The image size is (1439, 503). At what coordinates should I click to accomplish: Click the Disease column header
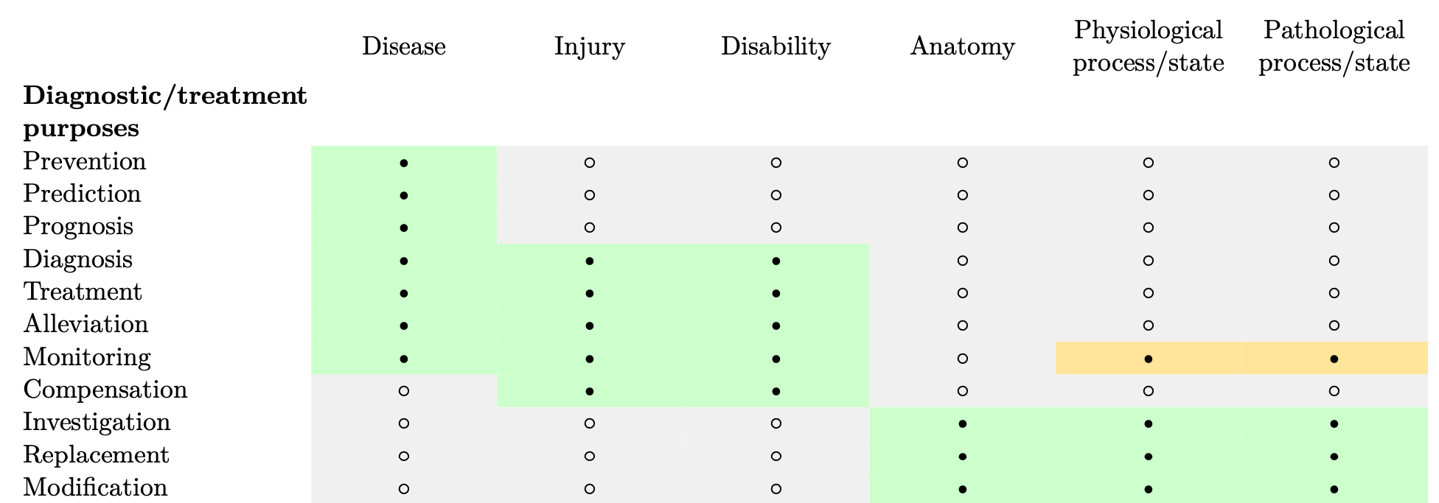pyautogui.click(x=403, y=47)
